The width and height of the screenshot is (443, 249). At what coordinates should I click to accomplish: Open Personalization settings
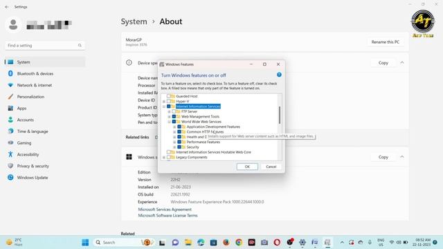(30, 97)
